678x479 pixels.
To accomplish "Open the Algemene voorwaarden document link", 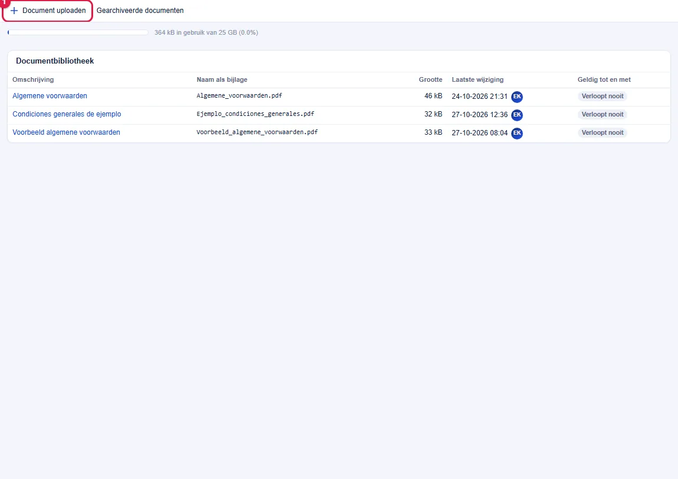I will tap(50, 96).
